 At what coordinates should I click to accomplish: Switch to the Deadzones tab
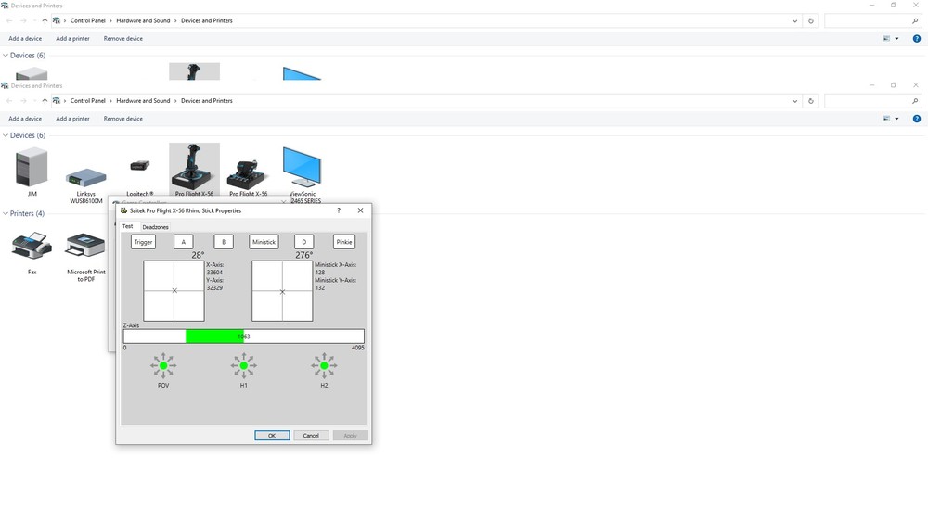(156, 227)
